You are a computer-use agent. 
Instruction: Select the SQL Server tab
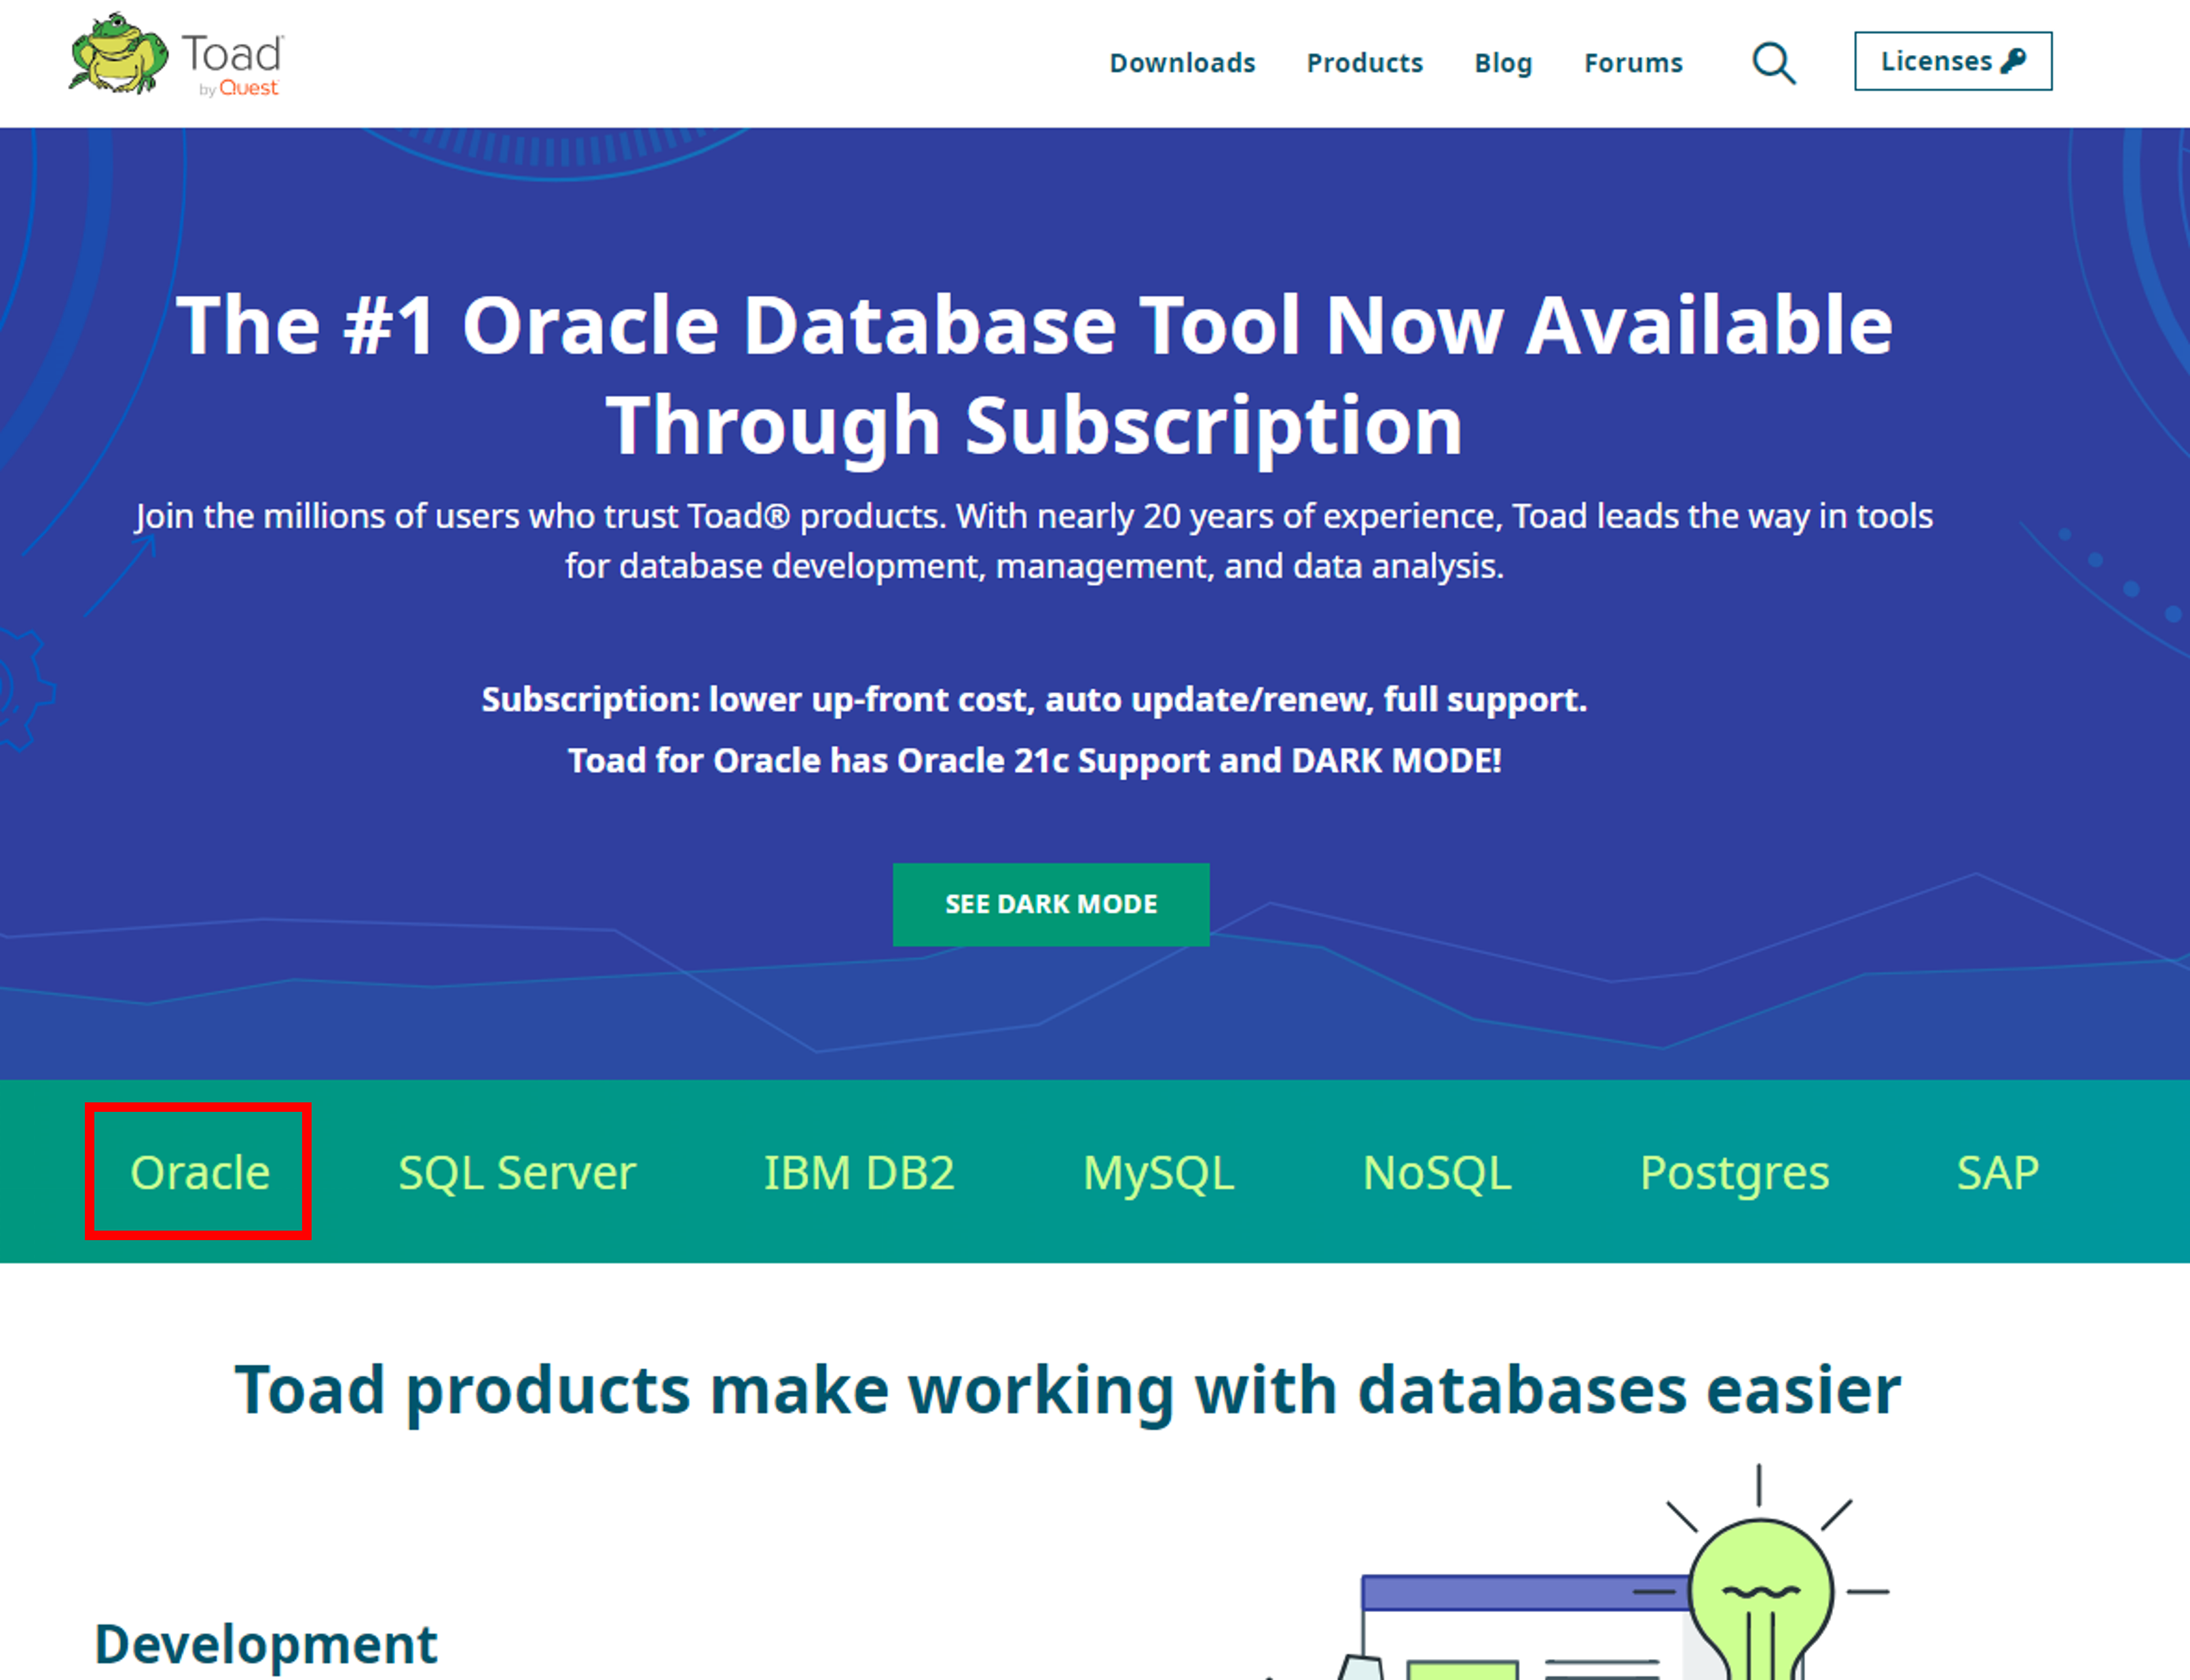(516, 1172)
